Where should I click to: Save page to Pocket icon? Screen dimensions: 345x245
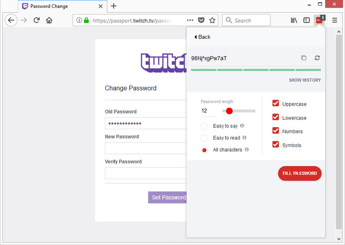[201, 20]
